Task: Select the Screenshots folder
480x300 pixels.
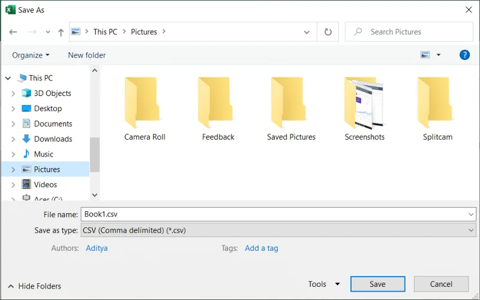Action: pyautogui.click(x=364, y=109)
